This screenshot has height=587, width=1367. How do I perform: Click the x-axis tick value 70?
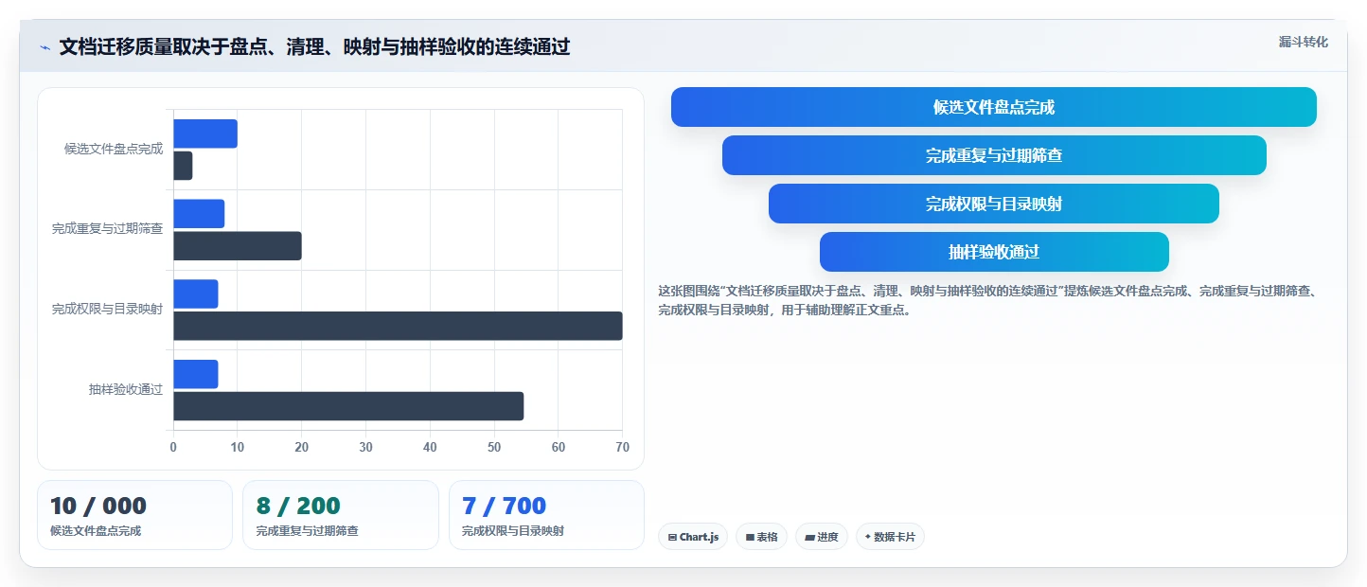tap(622, 447)
